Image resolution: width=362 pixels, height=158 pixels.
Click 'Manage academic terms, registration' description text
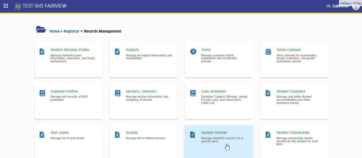[x=219, y=58]
